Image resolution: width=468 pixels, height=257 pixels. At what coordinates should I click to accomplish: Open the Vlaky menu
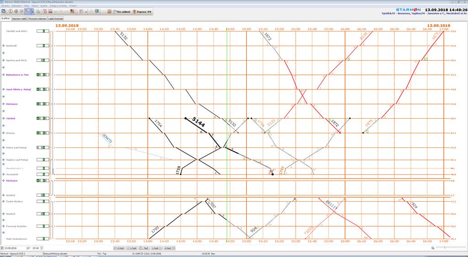[26, 5]
